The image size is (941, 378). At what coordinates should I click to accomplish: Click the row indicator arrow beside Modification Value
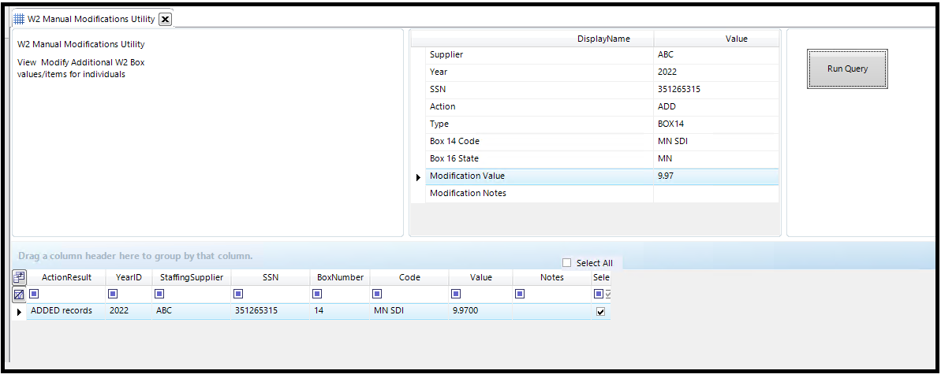pyautogui.click(x=418, y=177)
